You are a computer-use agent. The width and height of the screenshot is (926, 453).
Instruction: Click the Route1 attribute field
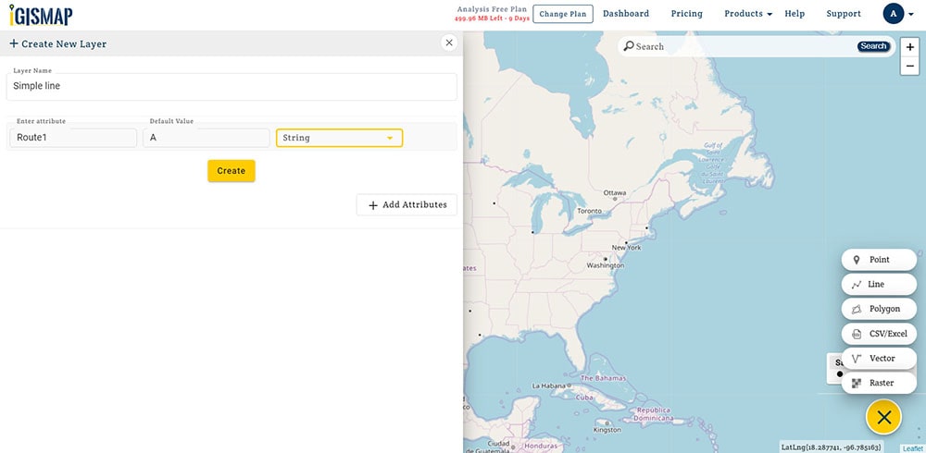pos(73,138)
